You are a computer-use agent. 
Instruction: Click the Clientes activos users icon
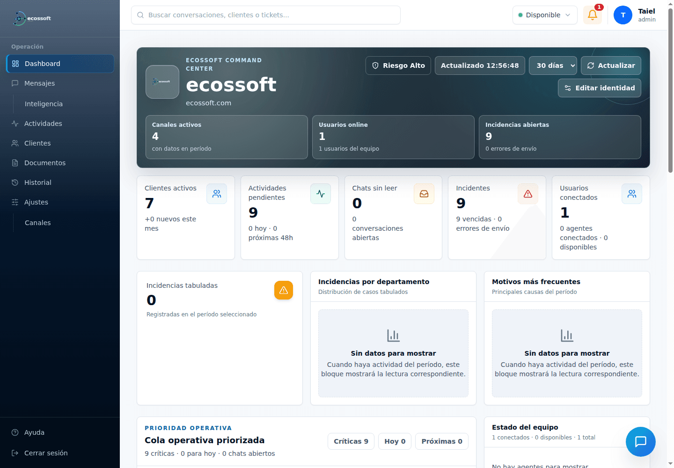click(217, 194)
